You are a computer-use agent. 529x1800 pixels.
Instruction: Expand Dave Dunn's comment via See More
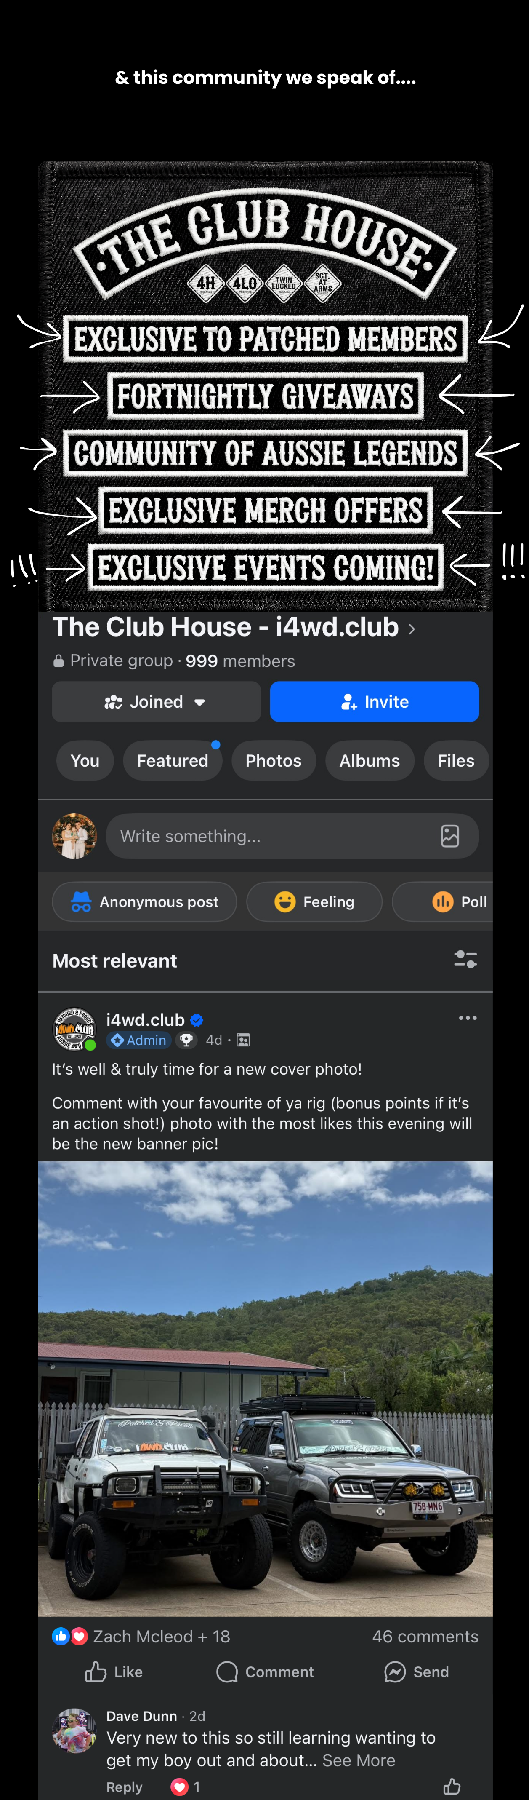point(358,1760)
